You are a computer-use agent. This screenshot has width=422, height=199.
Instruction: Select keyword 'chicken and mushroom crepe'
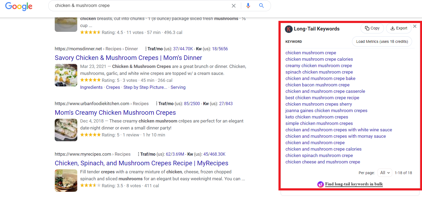[315, 143]
